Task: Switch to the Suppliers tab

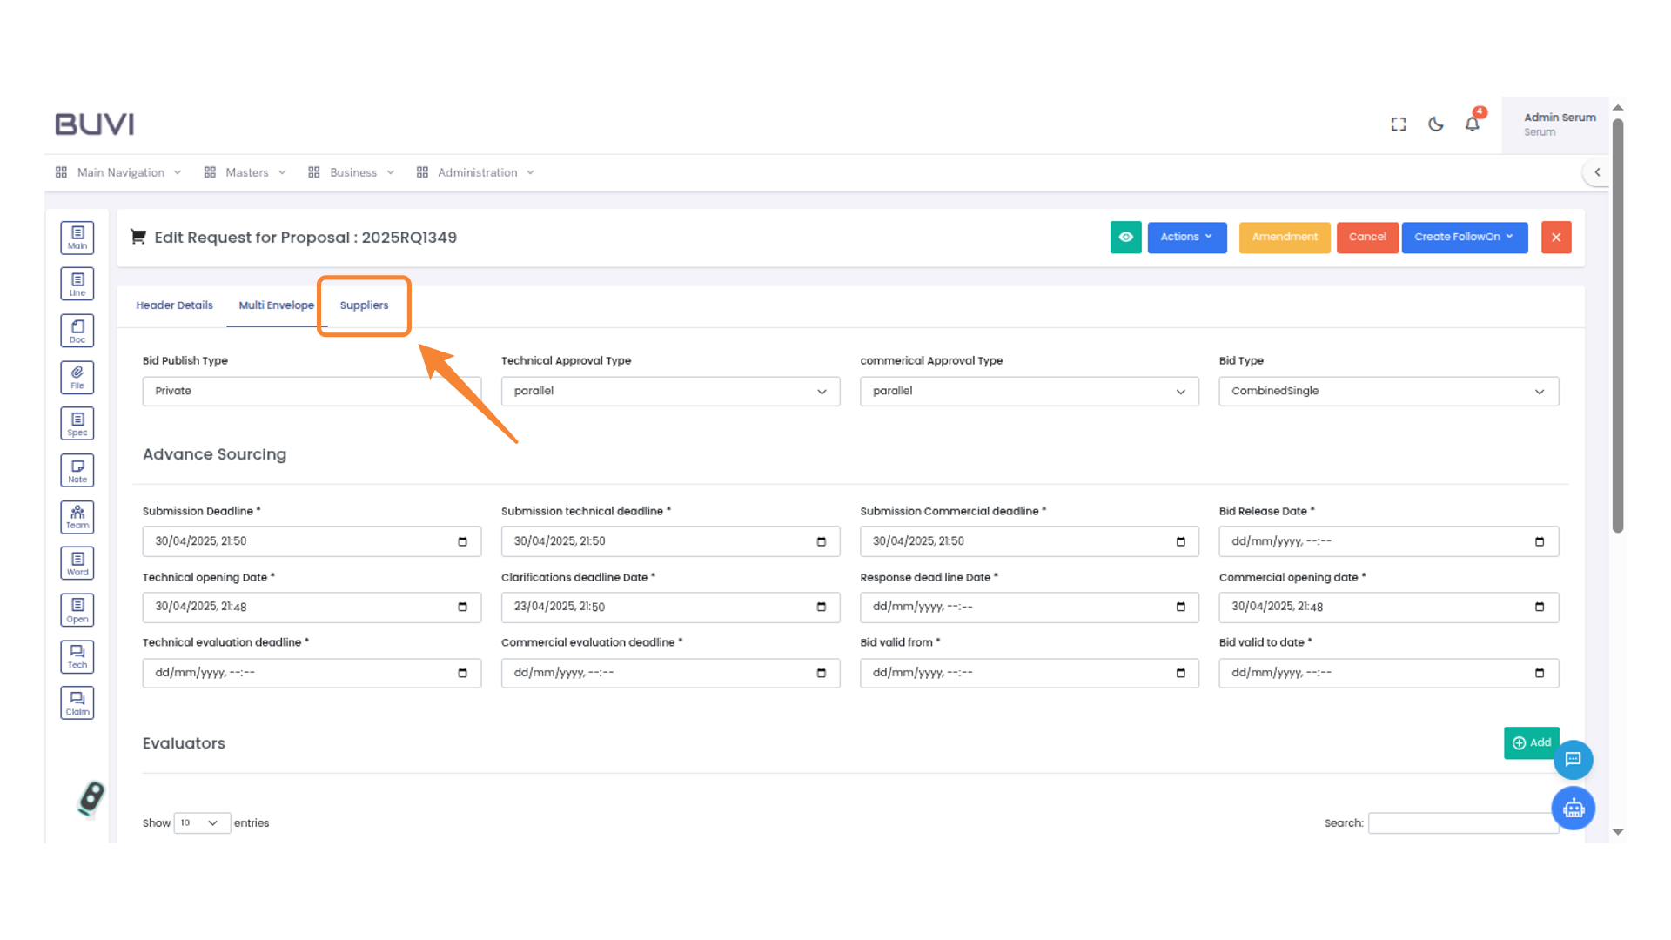Action: pyautogui.click(x=364, y=305)
